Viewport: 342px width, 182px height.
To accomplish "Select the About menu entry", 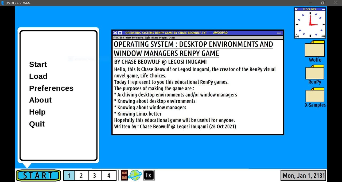I will coord(40,100).
